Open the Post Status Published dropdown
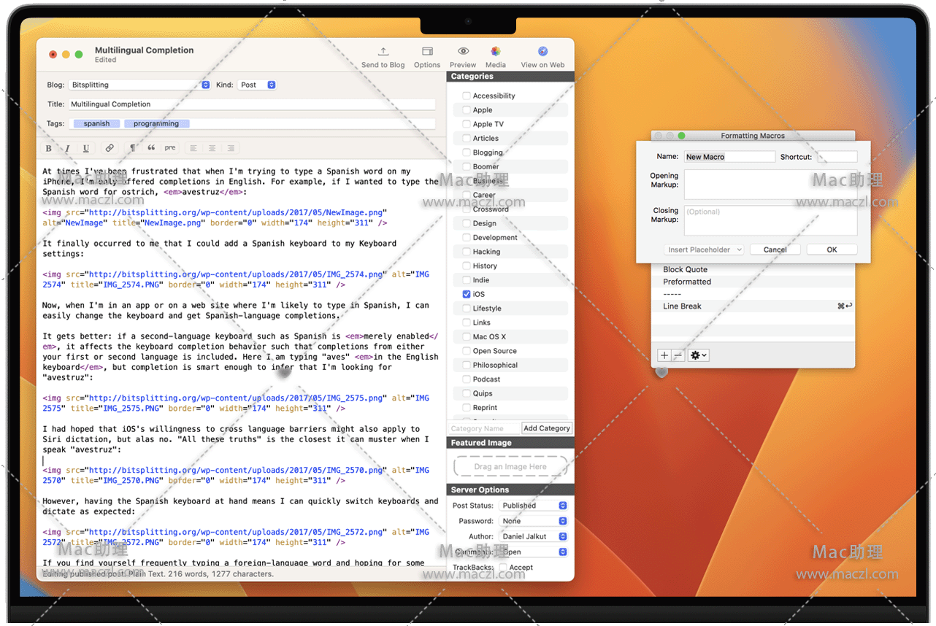This screenshot has width=936, height=626. tap(534, 506)
